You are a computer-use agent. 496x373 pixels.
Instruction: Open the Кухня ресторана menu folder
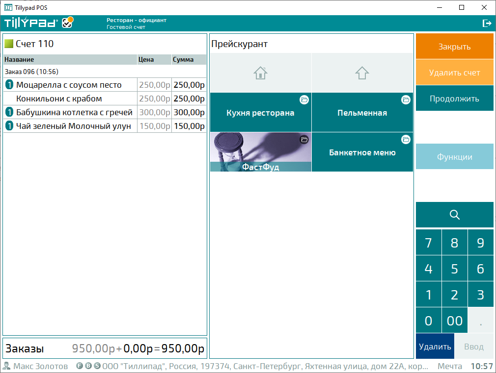tap(260, 113)
